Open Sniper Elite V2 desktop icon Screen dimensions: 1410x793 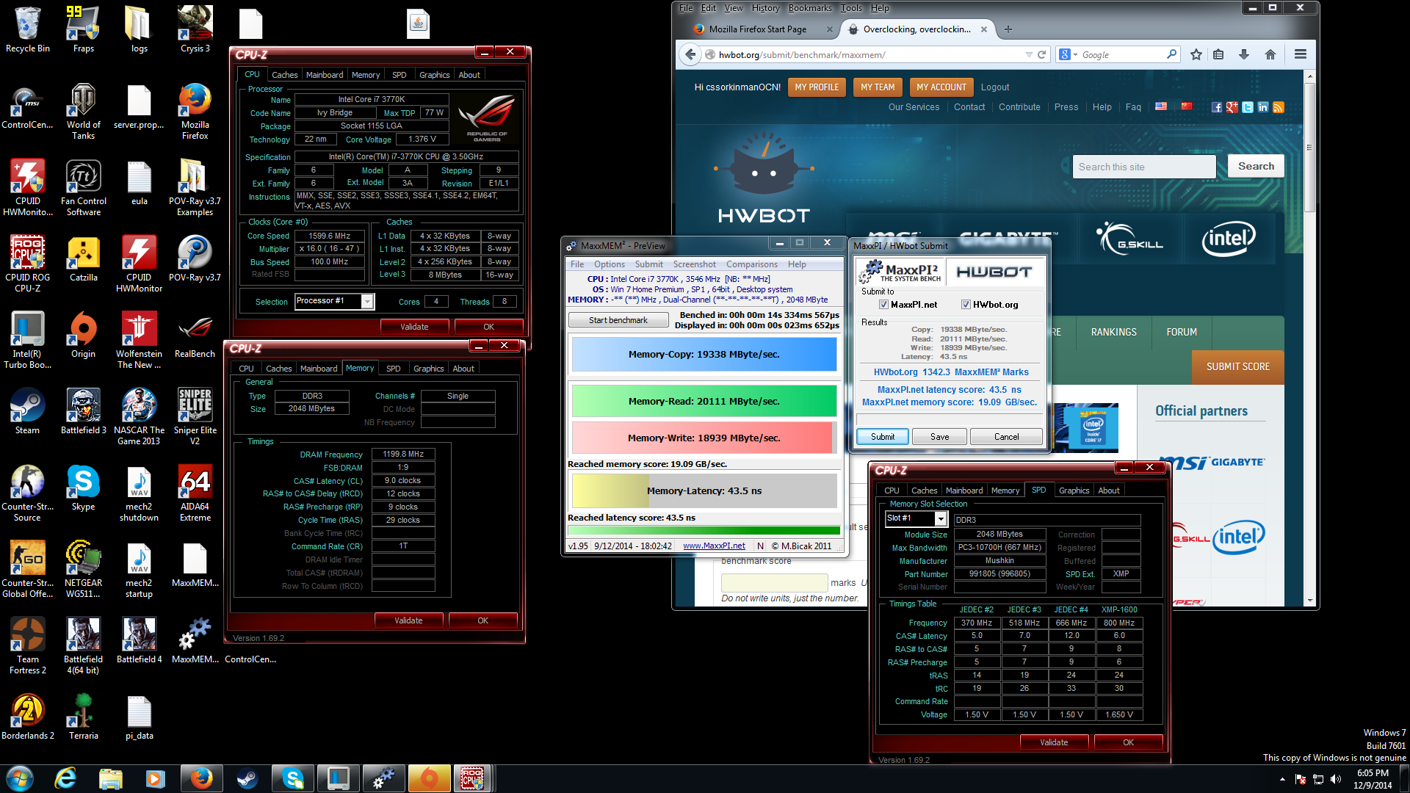pos(195,416)
